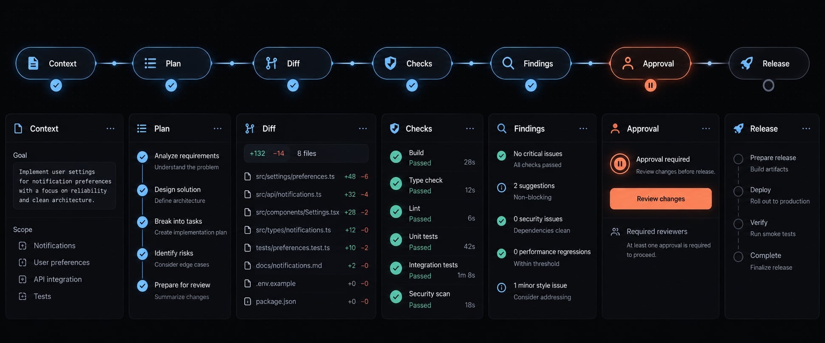Select the Verify step circle

tap(738, 224)
